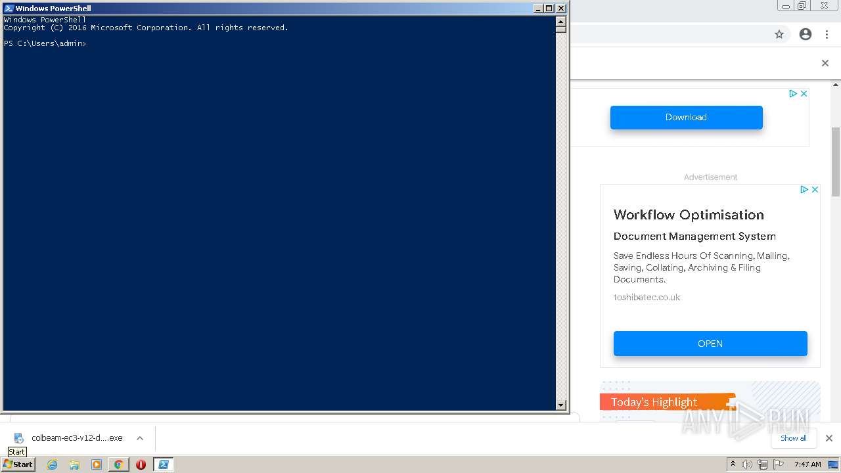Close the Chrome info bar with X
This screenshot has width=841, height=473.
click(825, 63)
